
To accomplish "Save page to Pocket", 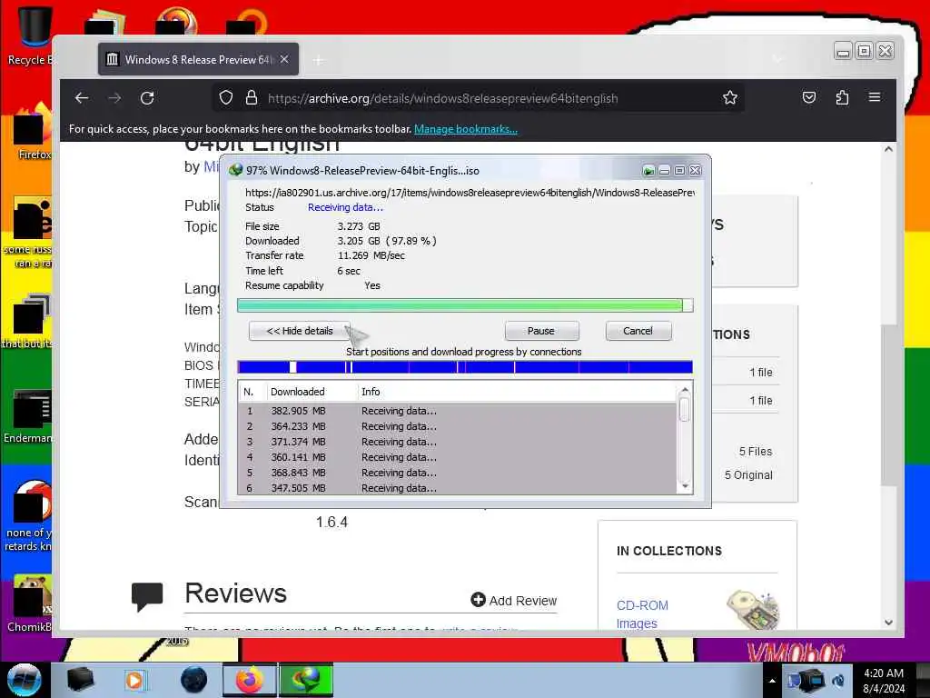I will [x=809, y=98].
